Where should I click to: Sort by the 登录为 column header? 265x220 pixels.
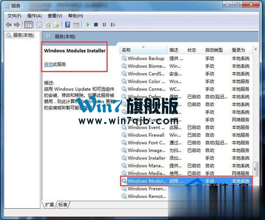pyautogui.click(x=241, y=50)
